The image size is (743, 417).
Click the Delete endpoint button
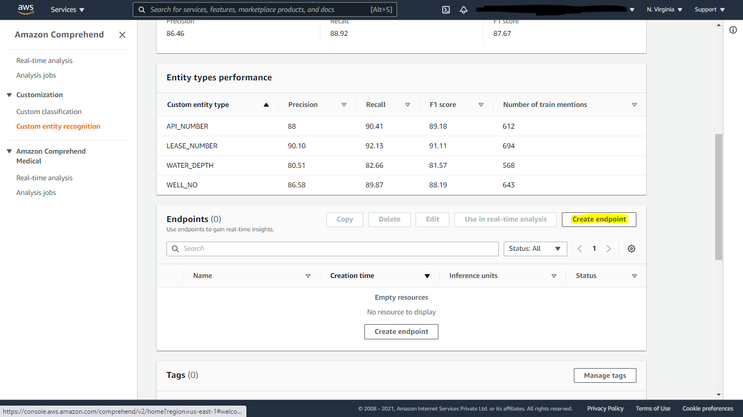389,219
